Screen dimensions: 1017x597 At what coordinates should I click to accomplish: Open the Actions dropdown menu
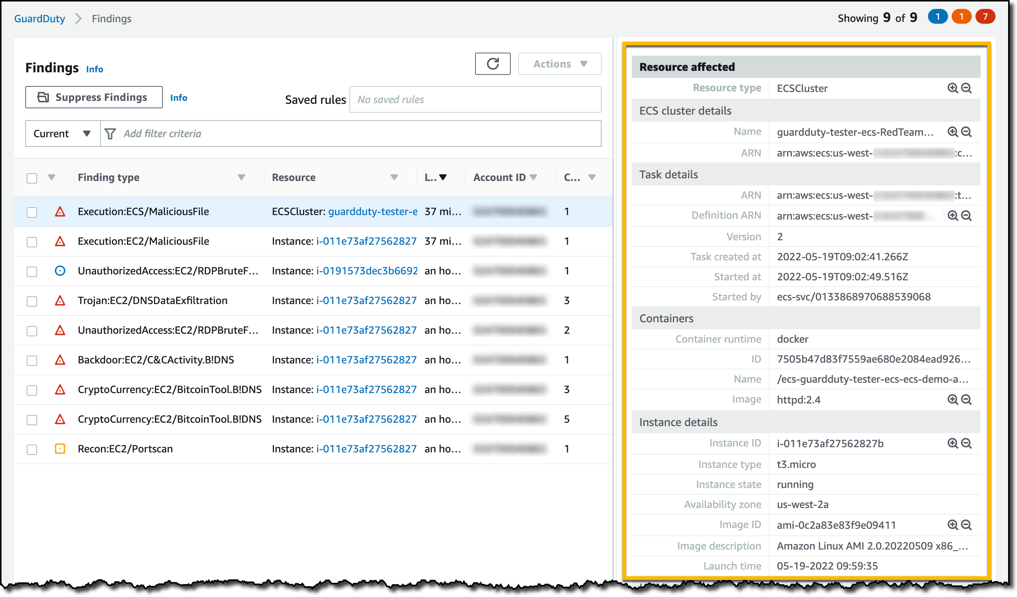559,64
